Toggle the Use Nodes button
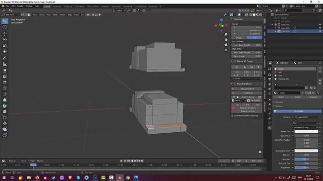This screenshot has width=323, height=181. click(297, 111)
